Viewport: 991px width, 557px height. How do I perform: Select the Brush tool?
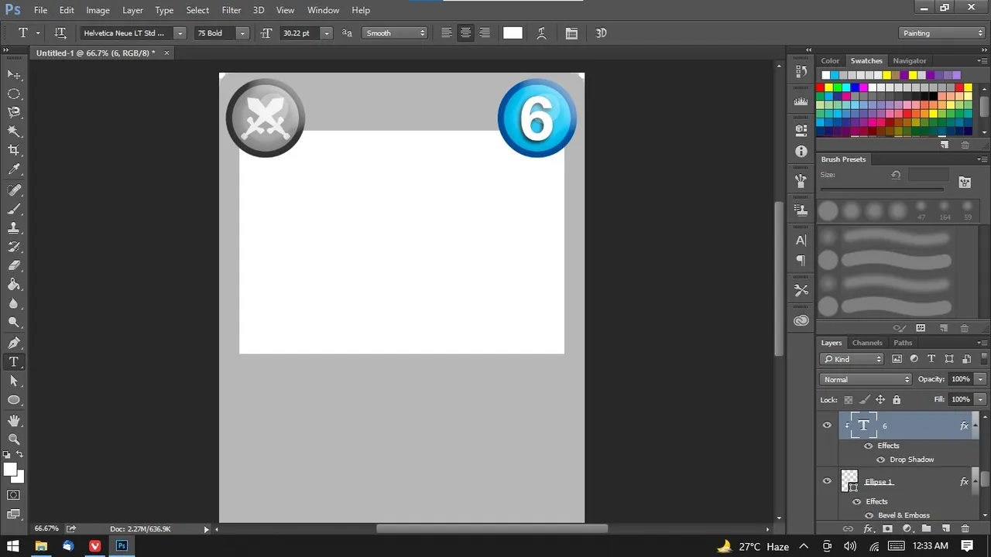pyautogui.click(x=14, y=209)
